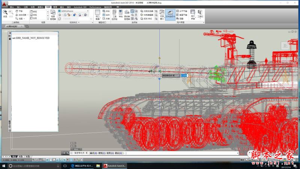The height and width of the screenshot is (169, 300).
Task: Click the Zoom Extents (范围) tool
Action: 19,18
